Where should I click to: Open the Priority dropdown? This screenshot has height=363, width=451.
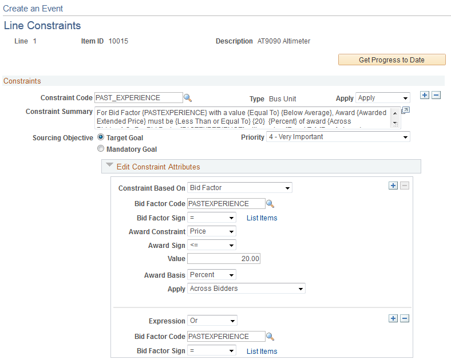(x=338, y=137)
